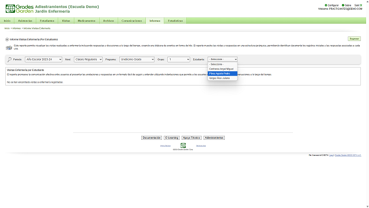Screen dimensions: 369x208
Task: Open the Programa dropdown showing Undécimo Grado
Action: point(137,60)
